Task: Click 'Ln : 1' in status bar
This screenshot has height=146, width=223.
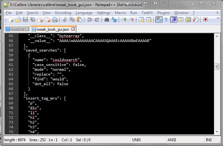Action: point(53,140)
